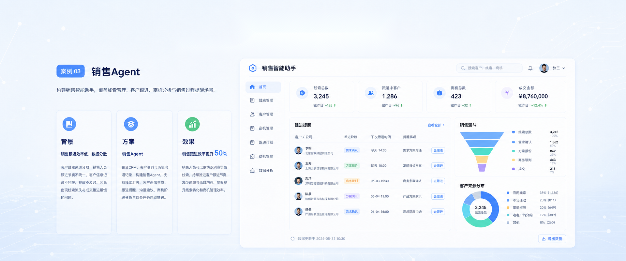Click the 方案演示 tag in 陈晨's row
Screen dimensions: 626x261
click(x=352, y=196)
